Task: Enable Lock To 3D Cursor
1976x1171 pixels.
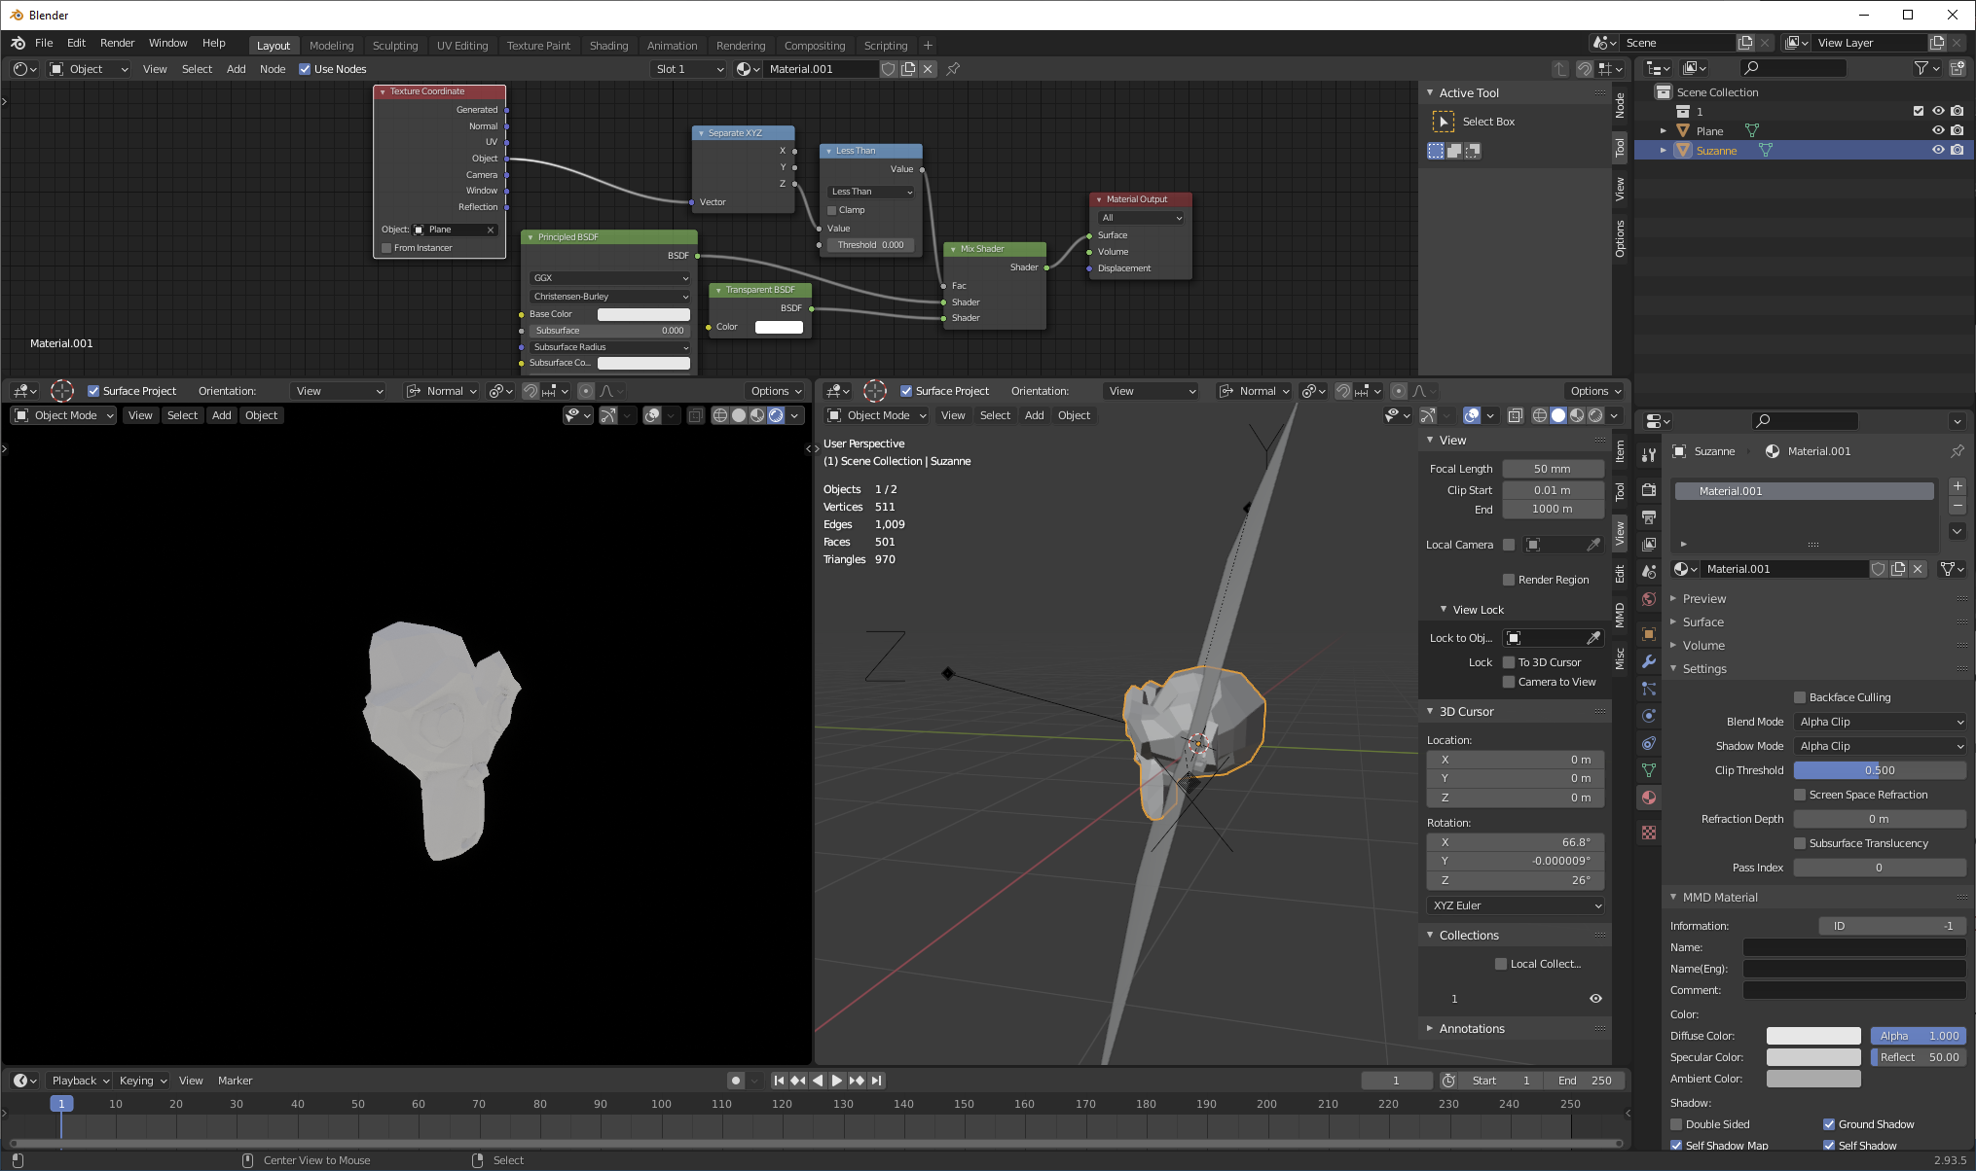Action: coord(1509,662)
